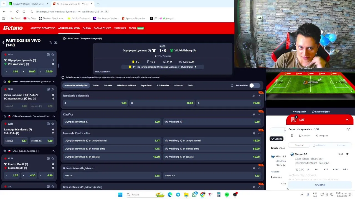Edit stake amount pencil icon
The width and height of the screenshot is (355, 199).
pyautogui.click(x=308, y=169)
